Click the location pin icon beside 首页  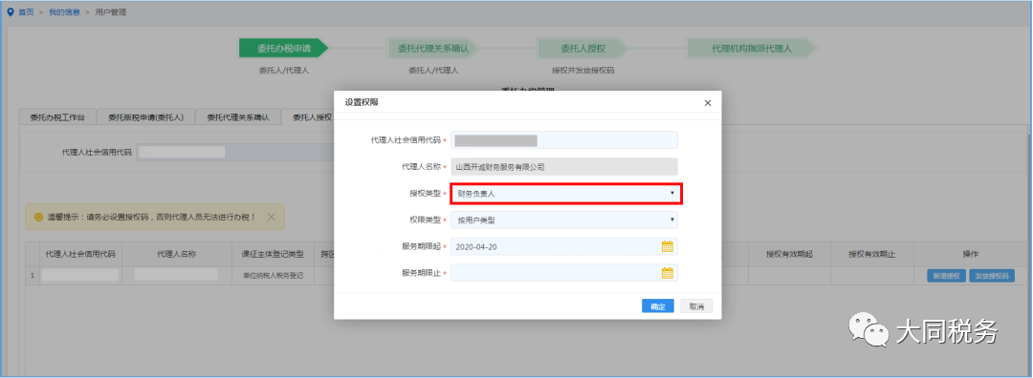(10, 12)
